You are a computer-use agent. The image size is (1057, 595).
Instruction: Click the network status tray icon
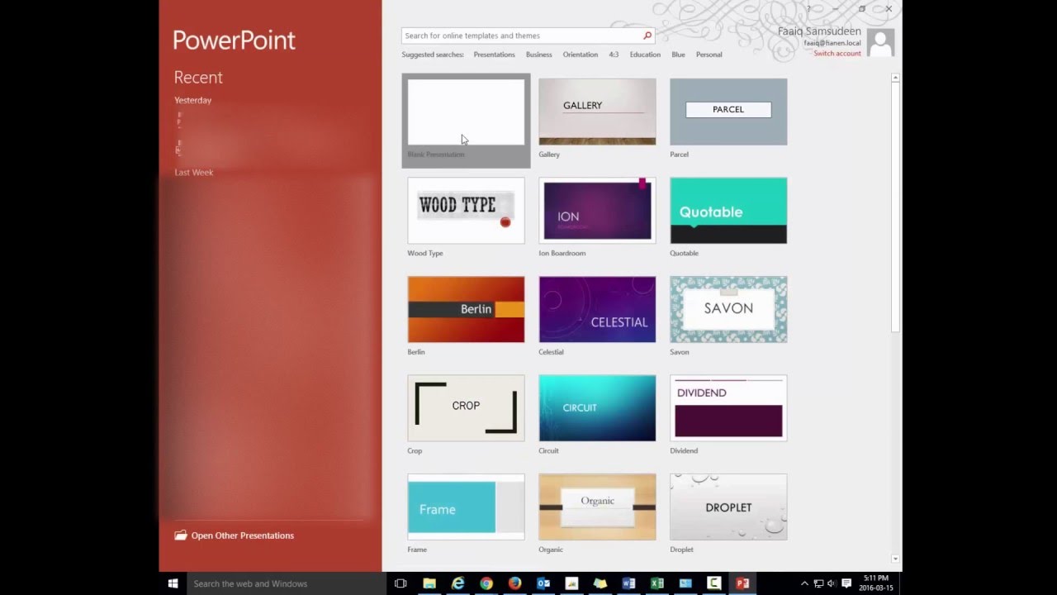[818, 583]
